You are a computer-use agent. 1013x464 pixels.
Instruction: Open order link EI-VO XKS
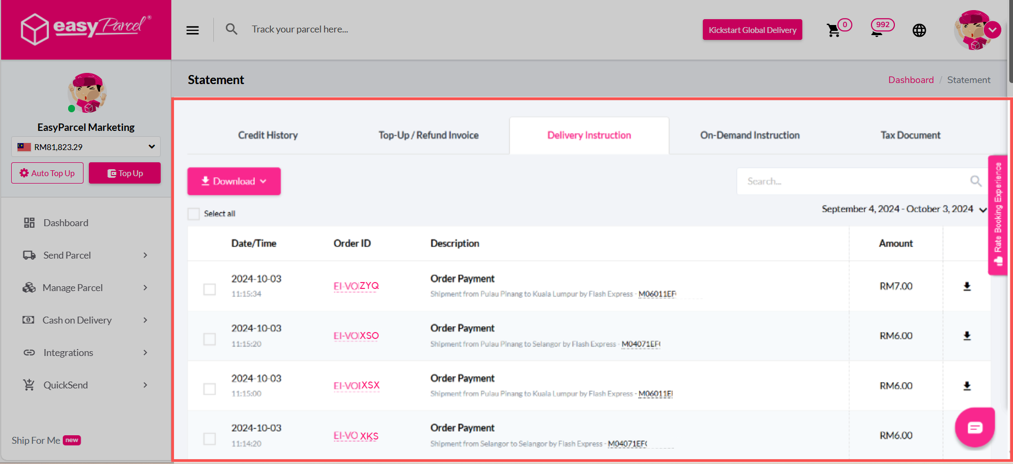coord(356,436)
